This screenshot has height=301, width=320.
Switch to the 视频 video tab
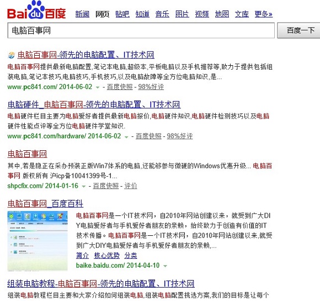pyautogui.click(x=202, y=14)
